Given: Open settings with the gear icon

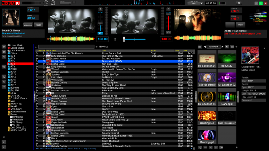Looking at the screenshot, I should coord(239,3).
